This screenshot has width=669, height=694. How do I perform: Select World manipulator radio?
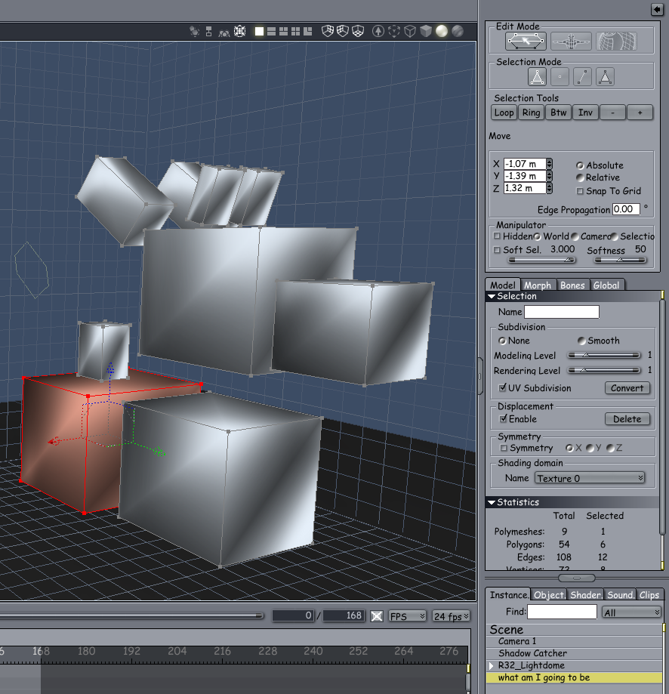(537, 236)
